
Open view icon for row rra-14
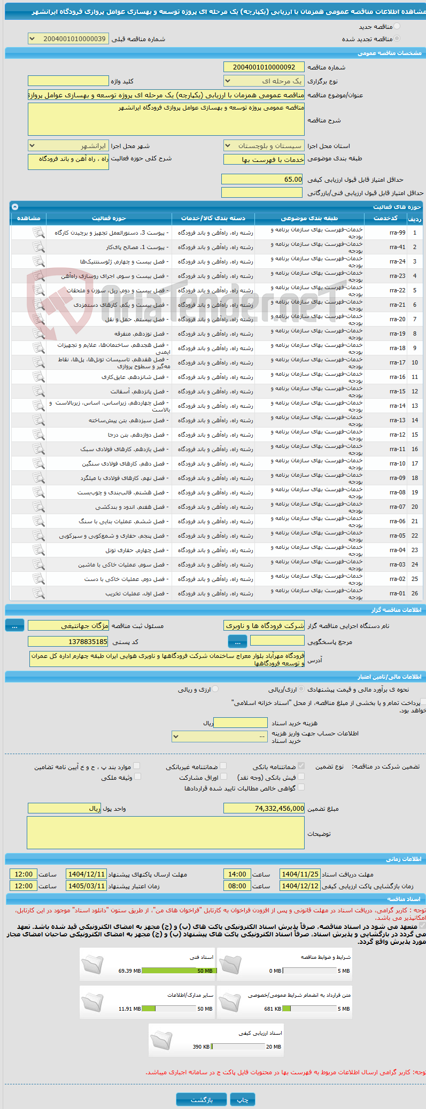click(38, 406)
